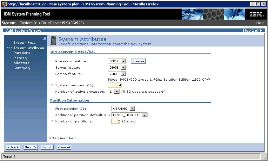Collapse the wizard navigation sidebar
Viewport: 268px width, 161px height.
pos(44,38)
